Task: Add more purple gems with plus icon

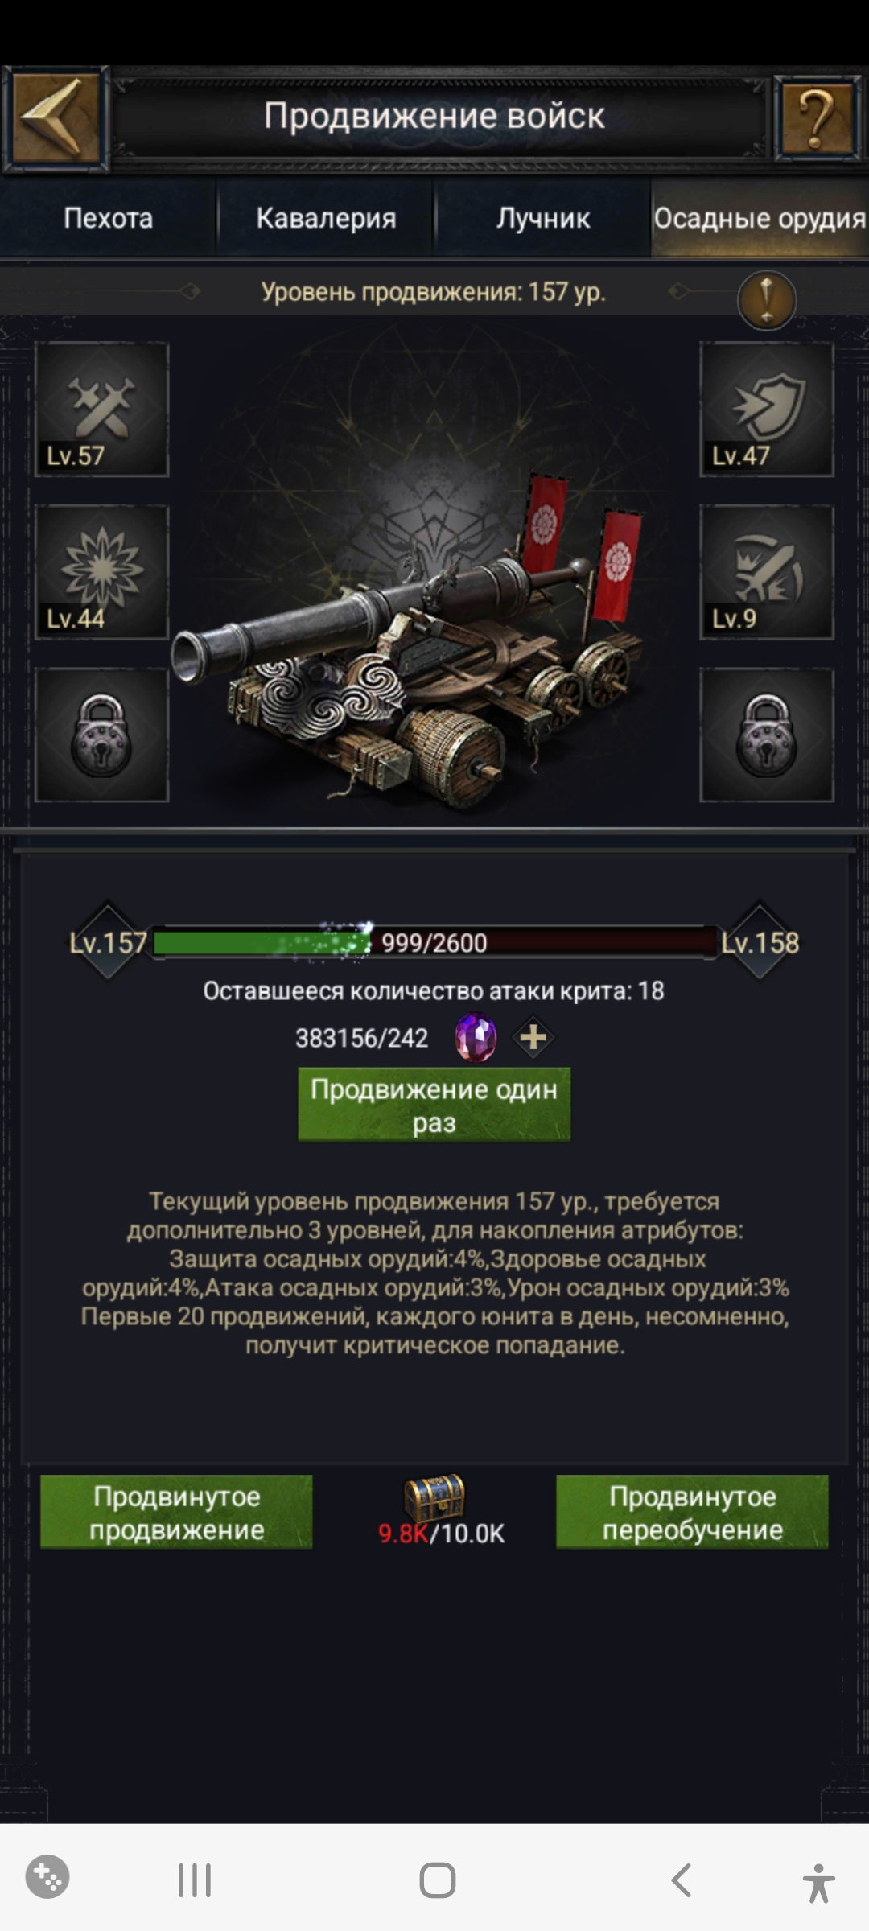Action: pyautogui.click(x=533, y=1038)
